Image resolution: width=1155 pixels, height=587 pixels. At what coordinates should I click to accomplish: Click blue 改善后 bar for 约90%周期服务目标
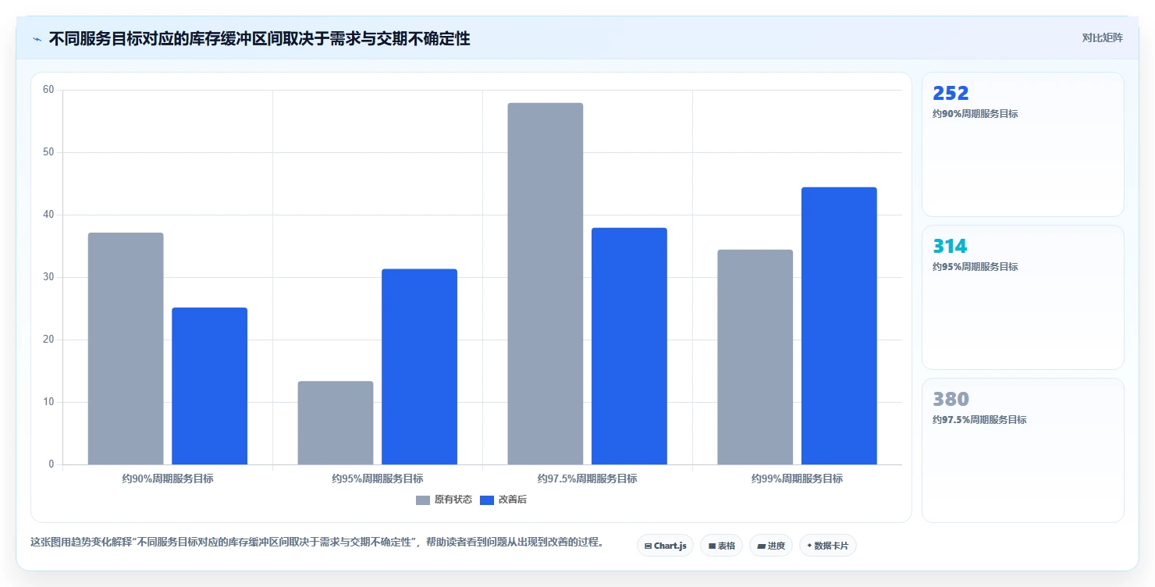pyautogui.click(x=209, y=386)
